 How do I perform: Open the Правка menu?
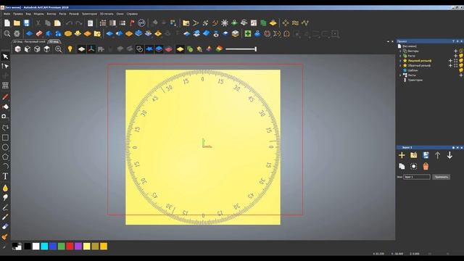[17, 14]
